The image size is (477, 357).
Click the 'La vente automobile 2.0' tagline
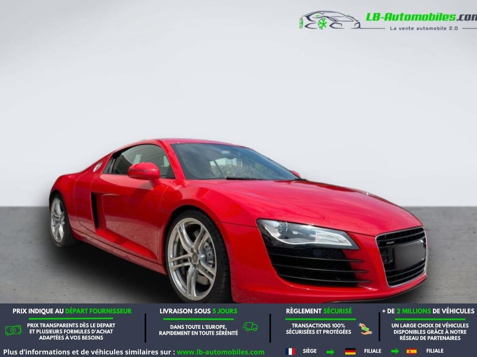424,28
